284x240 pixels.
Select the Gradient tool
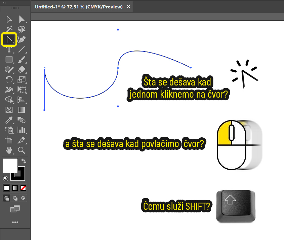point(22,110)
